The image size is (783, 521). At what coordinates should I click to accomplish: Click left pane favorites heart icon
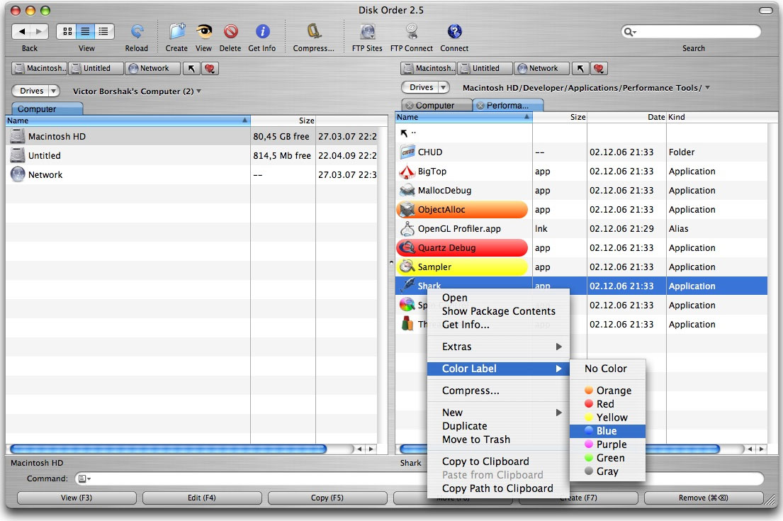click(x=210, y=69)
